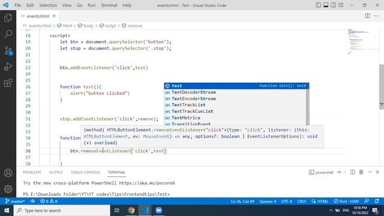Open Google Chrome from taskbar
Screen dimensions: 384x216
[x=131, y=211]
